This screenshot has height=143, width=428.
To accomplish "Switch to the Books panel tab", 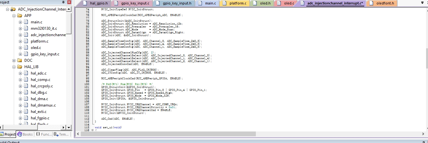I will pos(25,134).
